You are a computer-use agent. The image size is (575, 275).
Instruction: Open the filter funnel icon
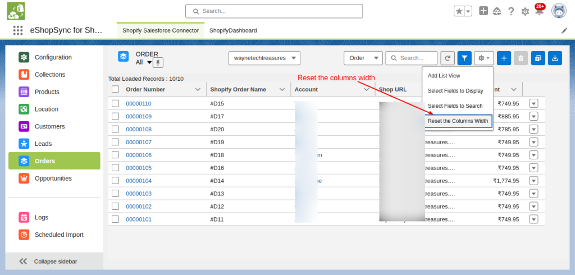tap(464, 58)
